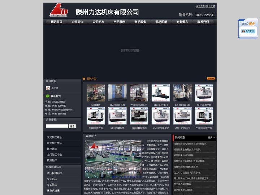Open news 摇臂钻床电气拖动特点及控制要求
Screen dimensions: 260x195
[191, 144]
